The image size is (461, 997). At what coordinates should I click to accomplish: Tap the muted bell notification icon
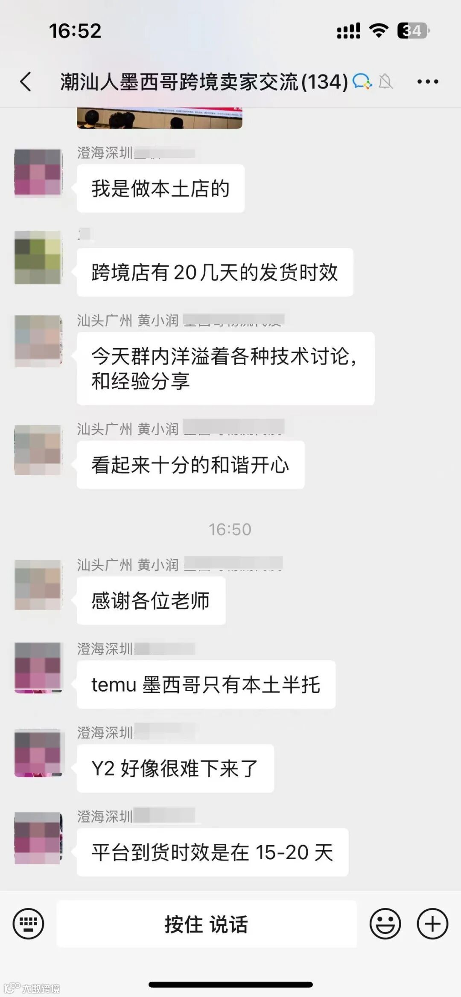click(385, 81)
